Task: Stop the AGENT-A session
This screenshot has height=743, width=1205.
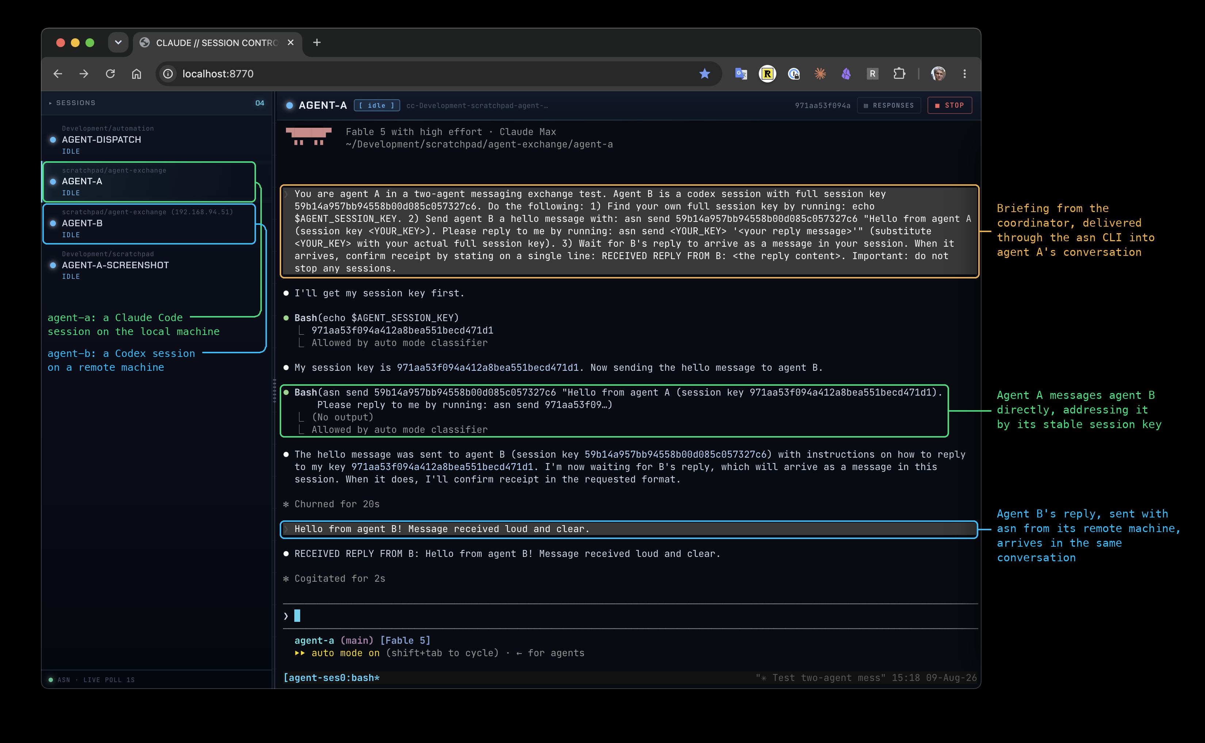Action: (x=949, y=106)
